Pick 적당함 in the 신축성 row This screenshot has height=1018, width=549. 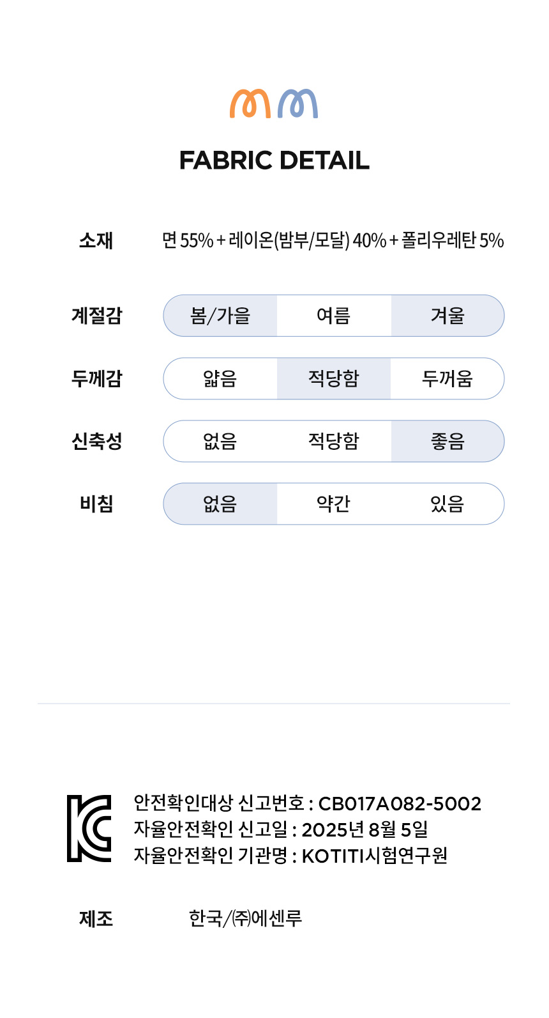tap(333, 442)
